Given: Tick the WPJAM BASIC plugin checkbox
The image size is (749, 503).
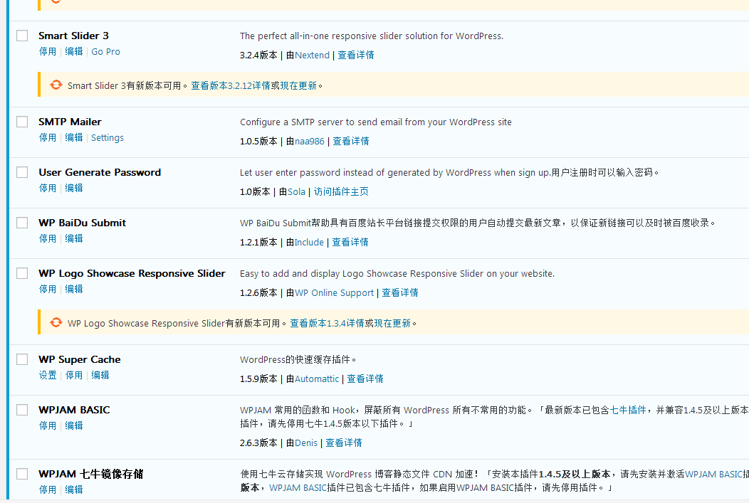Looking at the screenshot, I should (22, 410).
